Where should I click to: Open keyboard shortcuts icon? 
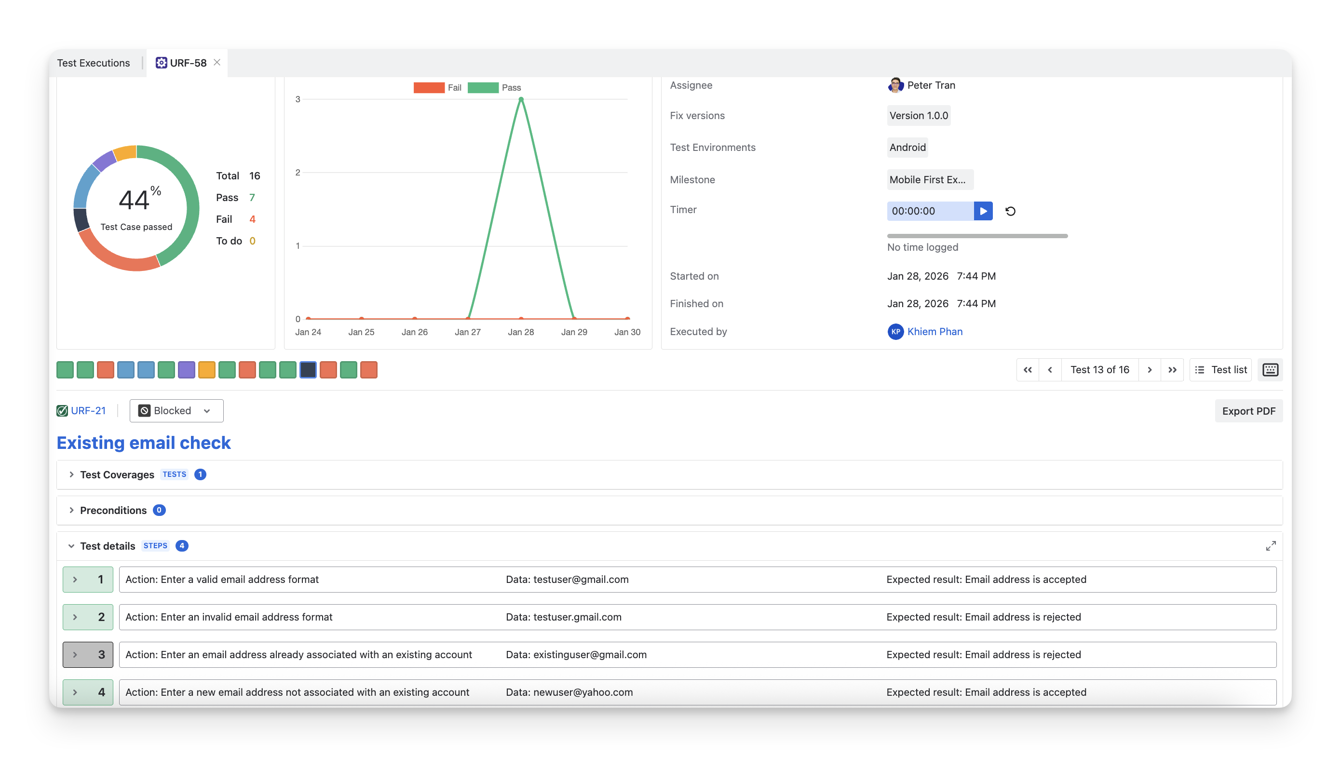[1270, 370]
